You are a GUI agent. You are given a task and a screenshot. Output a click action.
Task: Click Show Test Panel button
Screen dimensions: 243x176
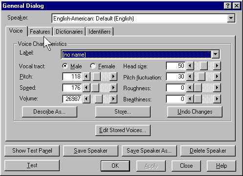click(32, 151)
